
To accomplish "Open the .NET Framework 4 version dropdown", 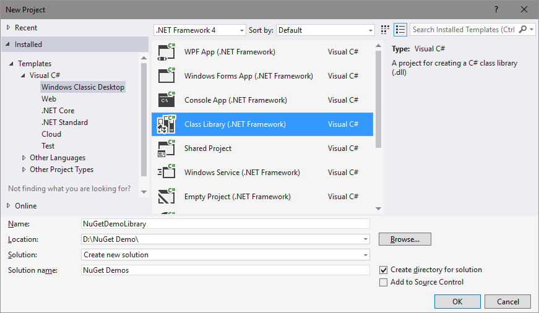I will [x=200, y=30].
